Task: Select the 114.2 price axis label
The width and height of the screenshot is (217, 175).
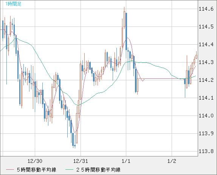Action: pos(206,80)
